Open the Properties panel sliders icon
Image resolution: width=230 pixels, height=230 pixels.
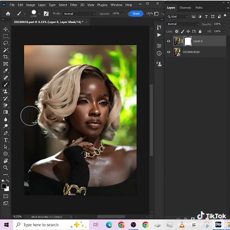[x=159, y=46]
